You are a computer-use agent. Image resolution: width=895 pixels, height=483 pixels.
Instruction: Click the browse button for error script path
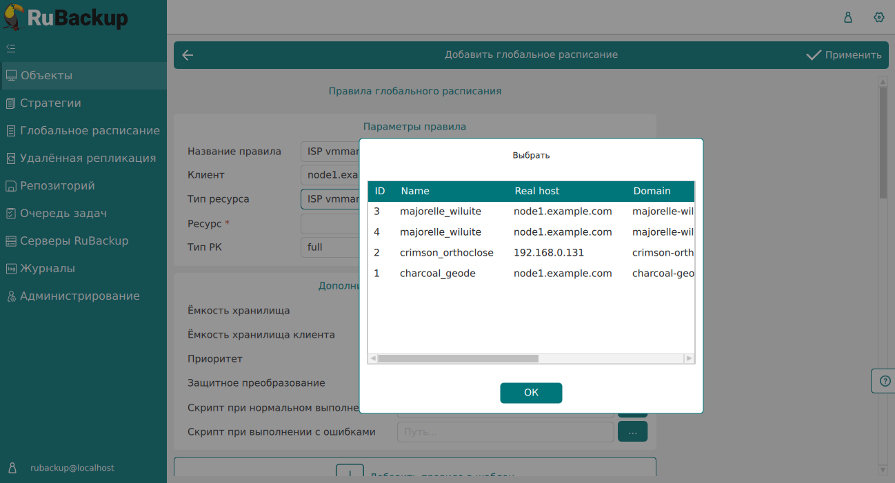(x=632, y=432)
